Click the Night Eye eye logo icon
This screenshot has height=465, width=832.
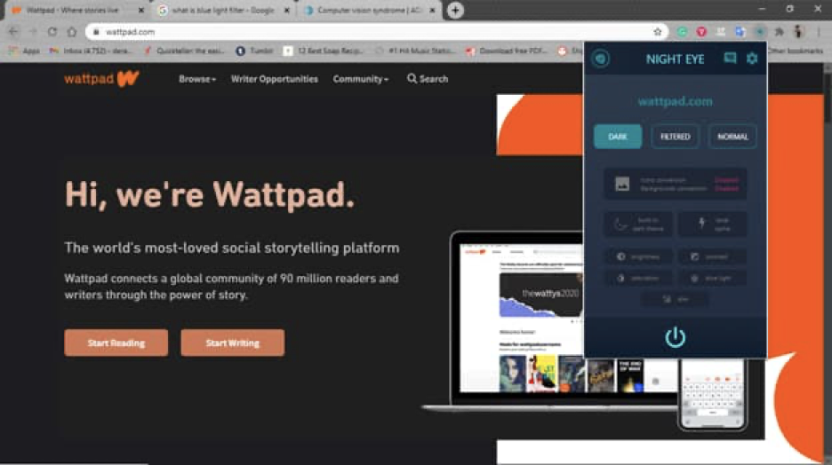click(601, 59)
